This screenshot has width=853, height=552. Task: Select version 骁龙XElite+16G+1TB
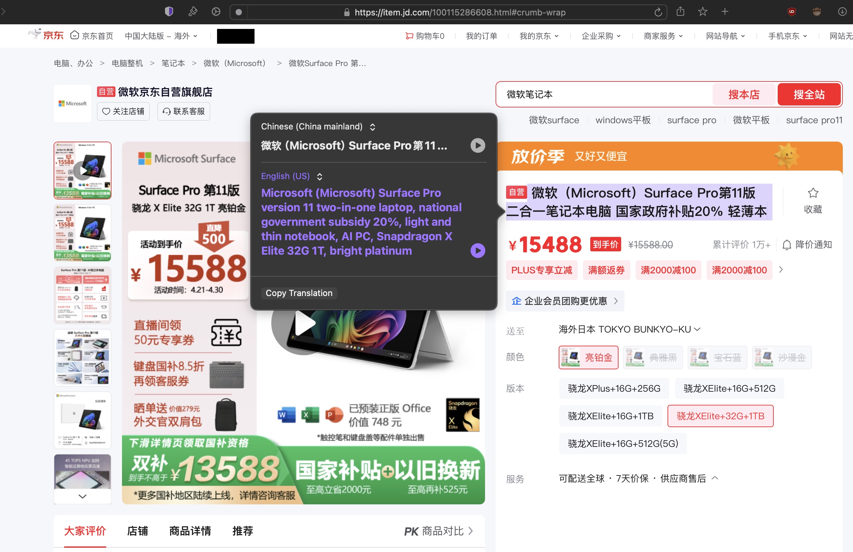coord(610,416)
